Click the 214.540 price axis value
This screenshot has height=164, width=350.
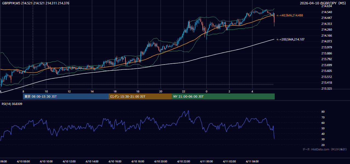click(x=326, y=12)
